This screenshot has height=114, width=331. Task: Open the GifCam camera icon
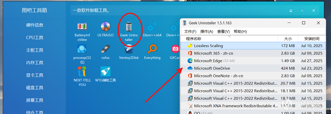(175, 49)
